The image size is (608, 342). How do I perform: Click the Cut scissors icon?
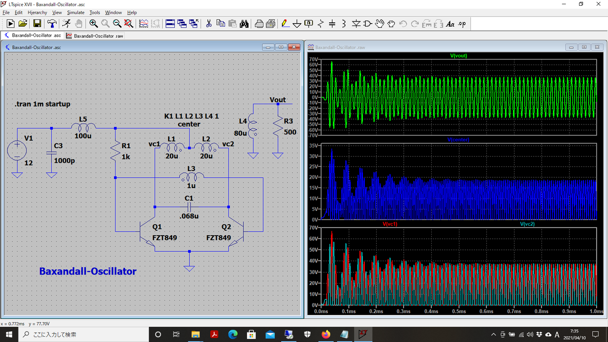[209, 23]
